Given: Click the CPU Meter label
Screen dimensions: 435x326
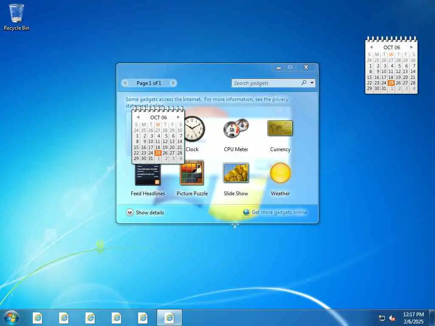Looking at the screenshot, I should pyautogui.click(x=236, y=149).
